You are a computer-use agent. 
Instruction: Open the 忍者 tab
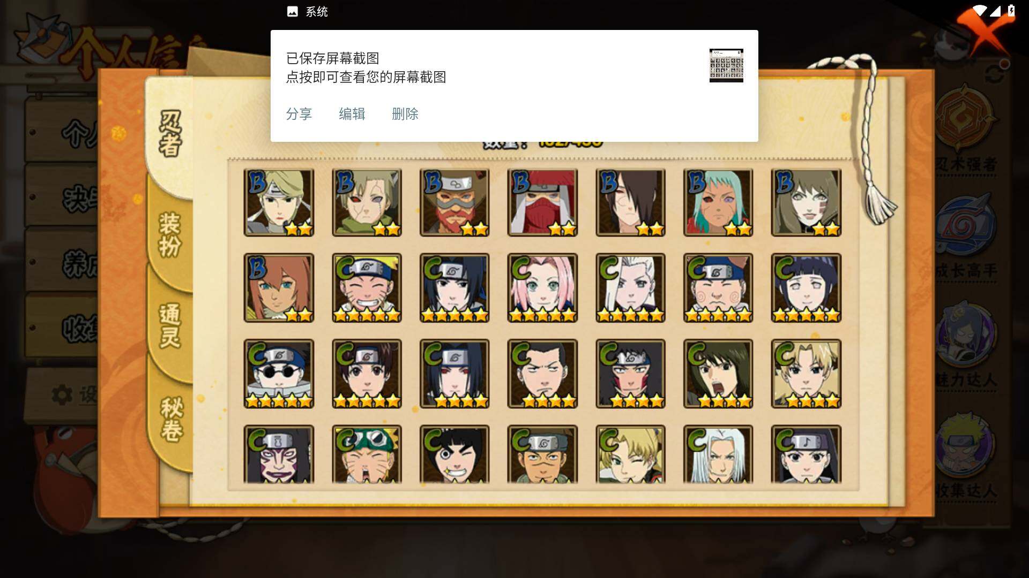pos(170,134)
